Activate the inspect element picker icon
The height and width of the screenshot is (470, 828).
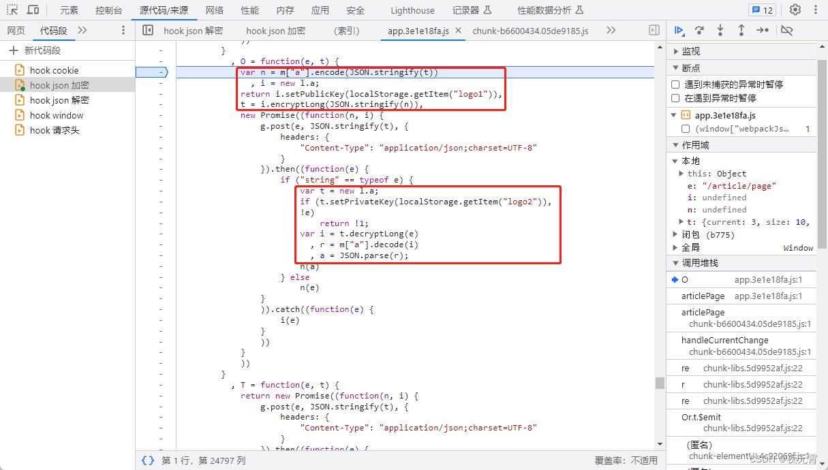[x=12, y=10]
